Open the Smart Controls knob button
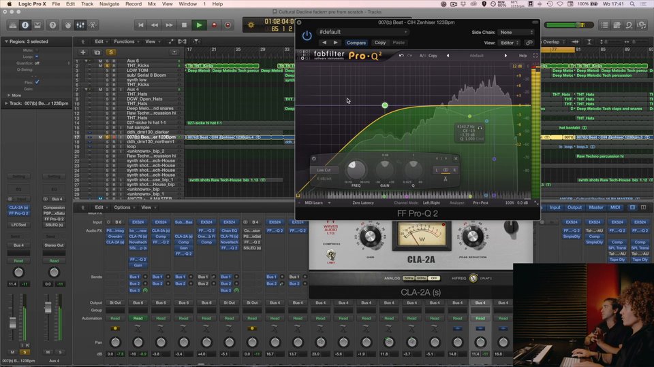654x367 pixels. (68, 25)
